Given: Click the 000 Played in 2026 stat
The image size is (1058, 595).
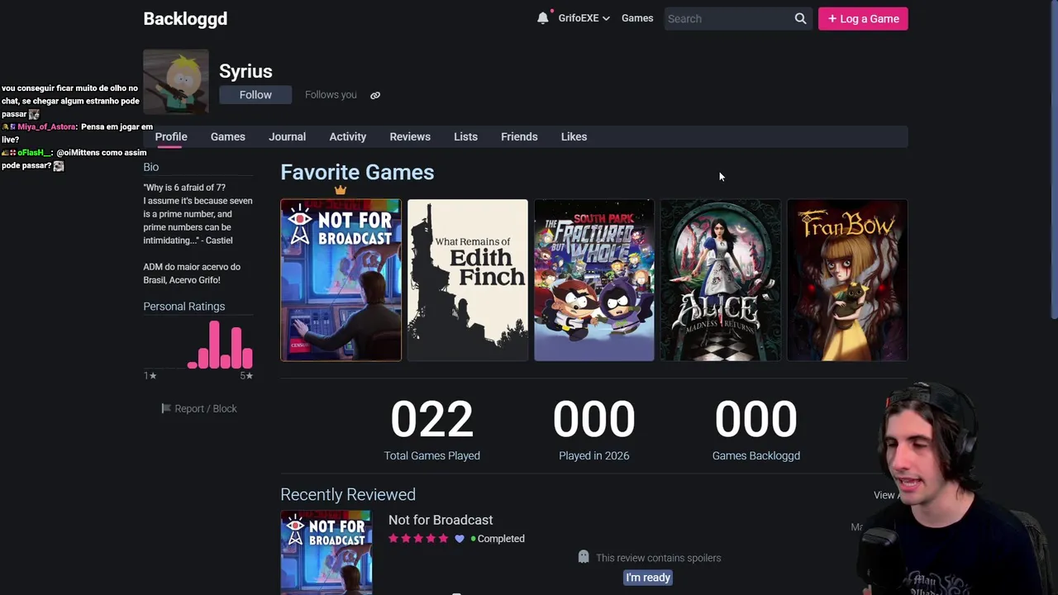Looking at the screenshot, I should coord(593,431).
